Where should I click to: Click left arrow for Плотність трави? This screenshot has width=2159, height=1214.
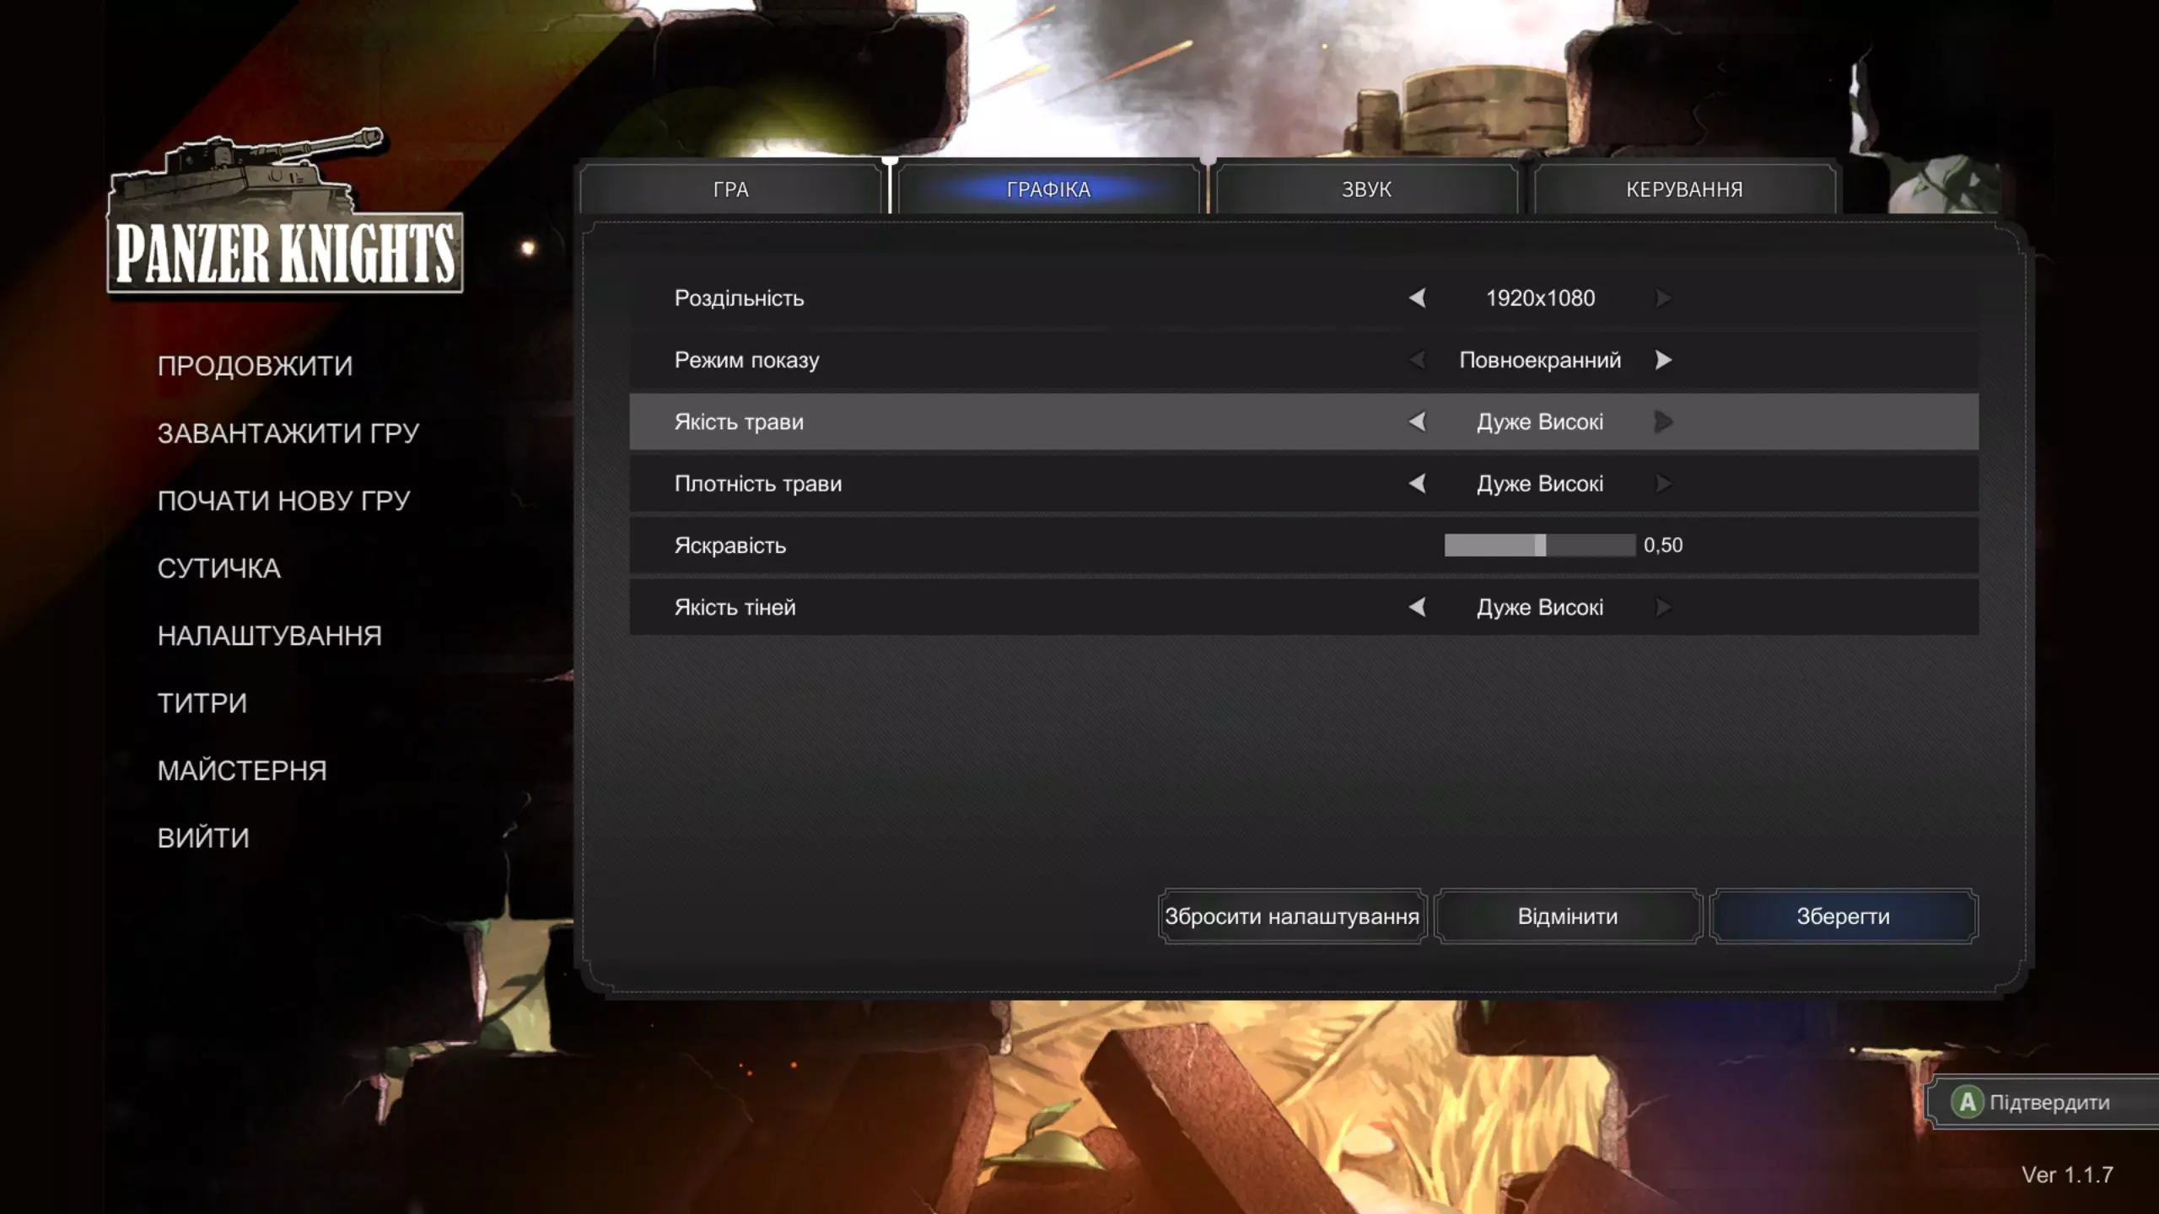click(1417, 484)
